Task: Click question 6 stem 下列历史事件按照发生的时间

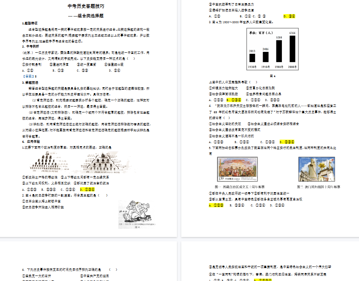Action: 64,270
